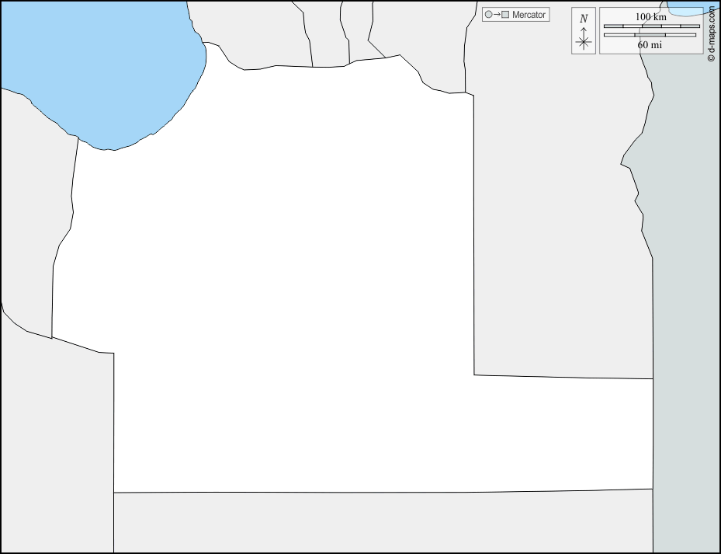The height and width of the screenshot is (554, 721).
Task: Click the 100 km scale bar
Action: point(651,26)
